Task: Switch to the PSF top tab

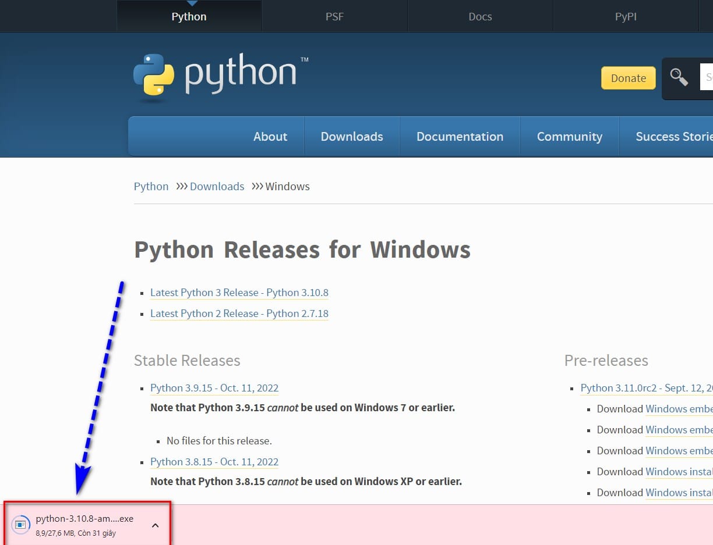Action: point(334,16)
